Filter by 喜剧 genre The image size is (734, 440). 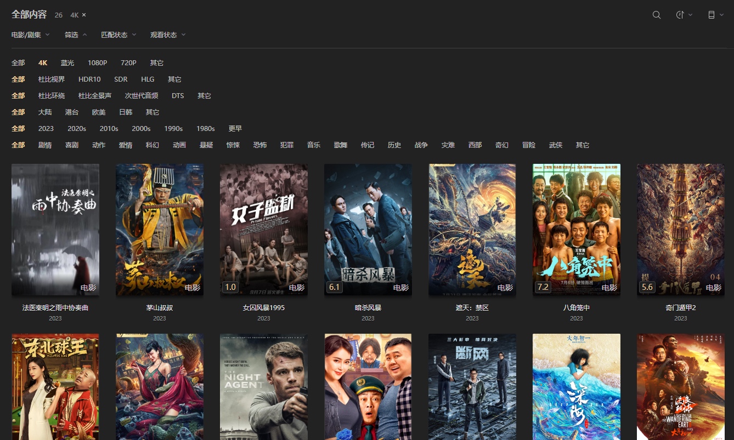click(x=72, y=145)
